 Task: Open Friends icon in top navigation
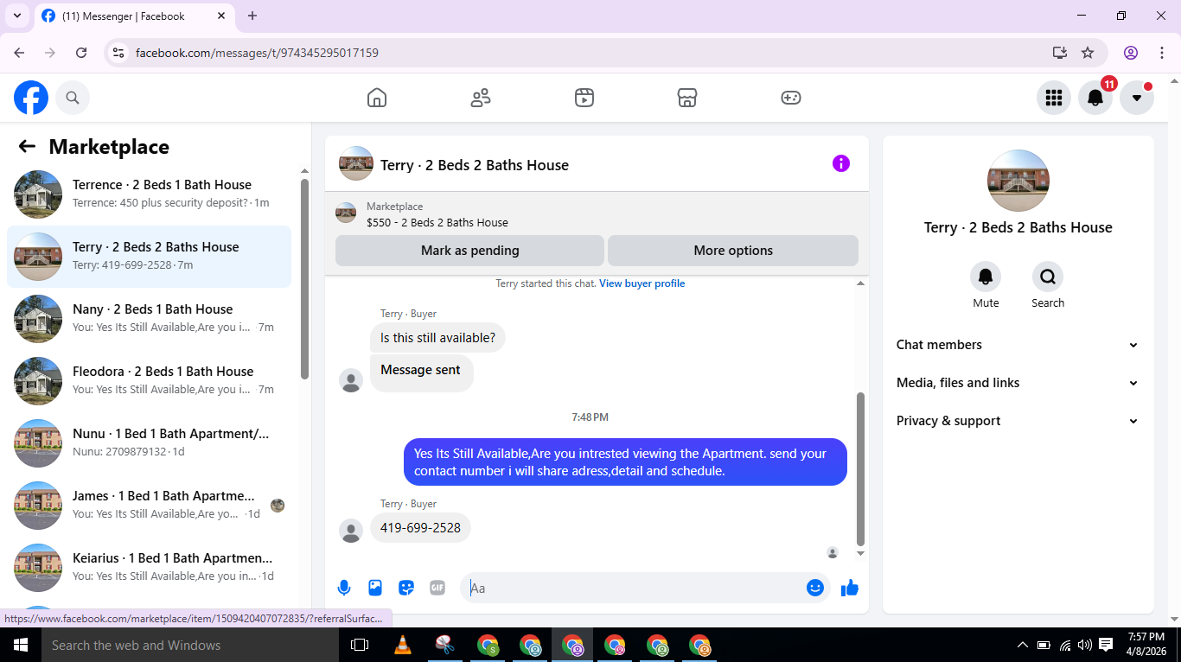(481, 98)
